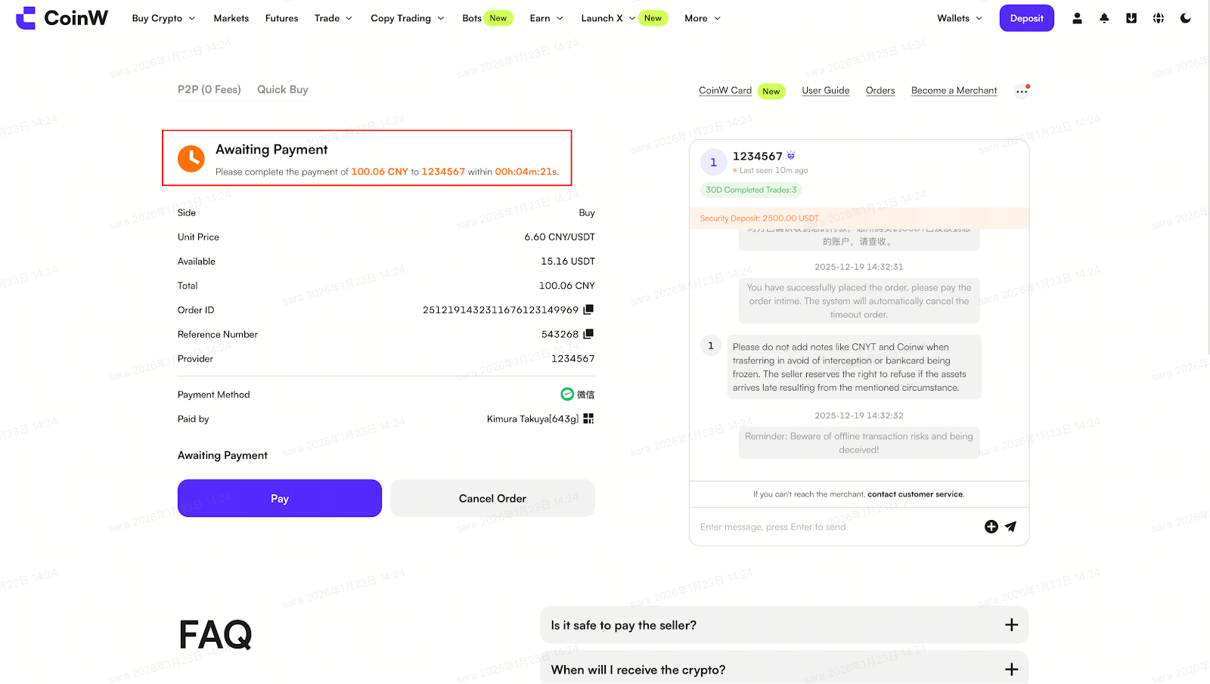Switch to the Quick Buy tab
This screenshot has height=684, width=1210.
(282, 89)
